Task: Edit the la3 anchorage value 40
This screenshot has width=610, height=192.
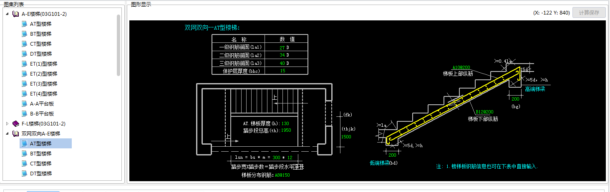Action: [282, 63]
